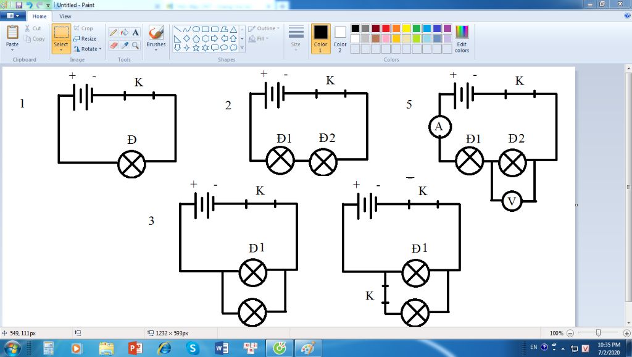This screenshot has width=632, height=357.
Task: Open the Paint application menu button
Action: 13,15
